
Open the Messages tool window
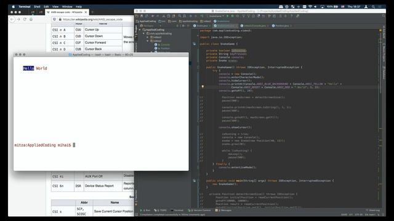[x=223, y=210]
